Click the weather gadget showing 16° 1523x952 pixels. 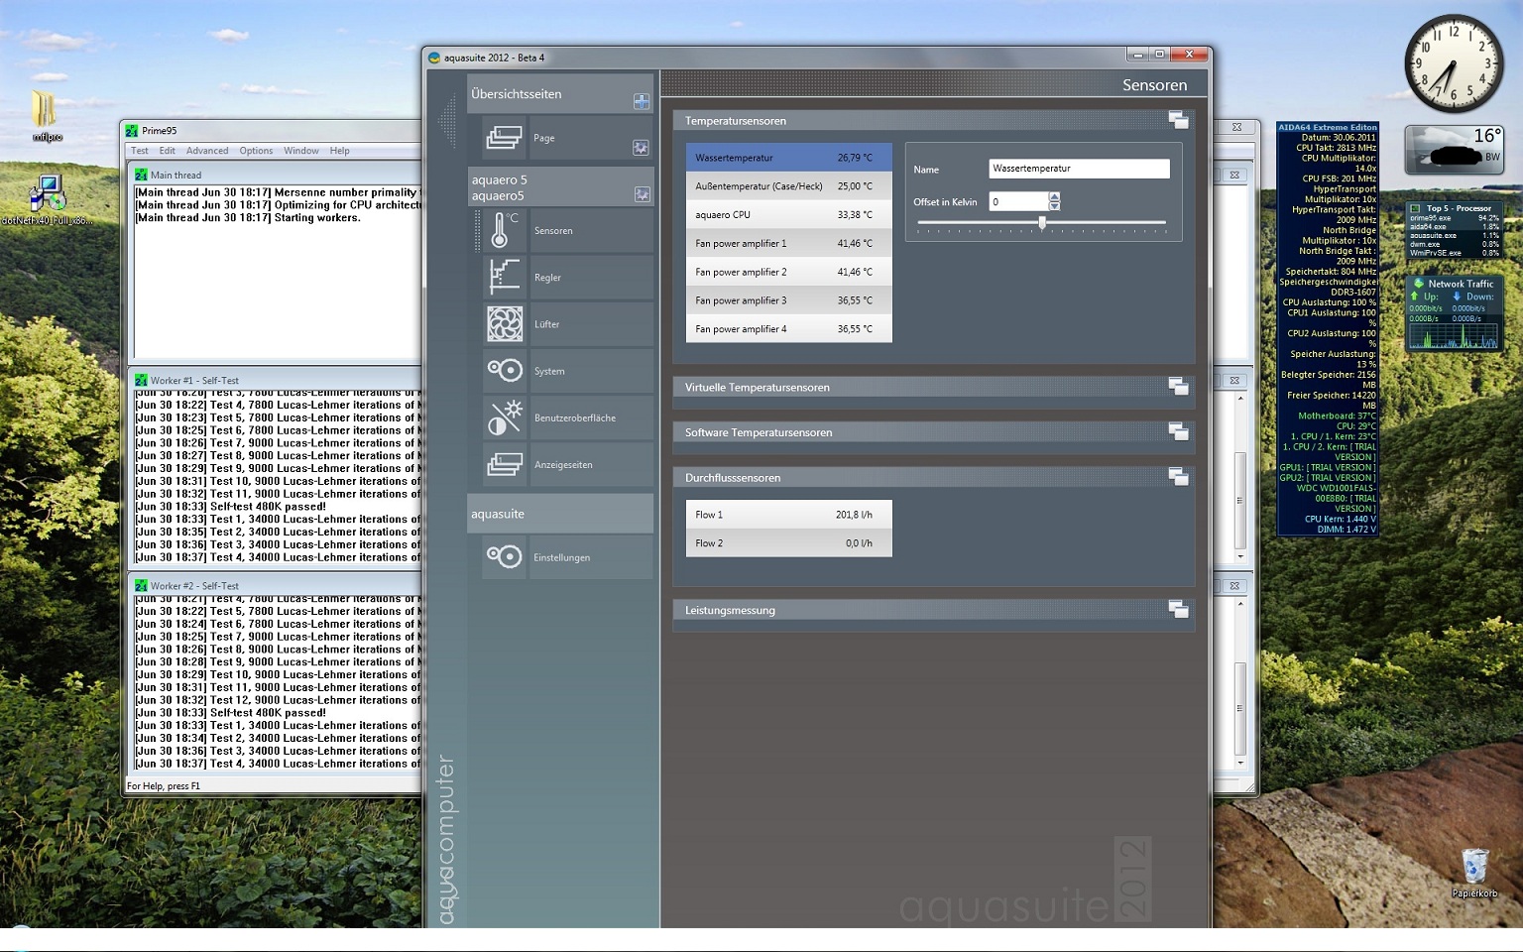1455,149
